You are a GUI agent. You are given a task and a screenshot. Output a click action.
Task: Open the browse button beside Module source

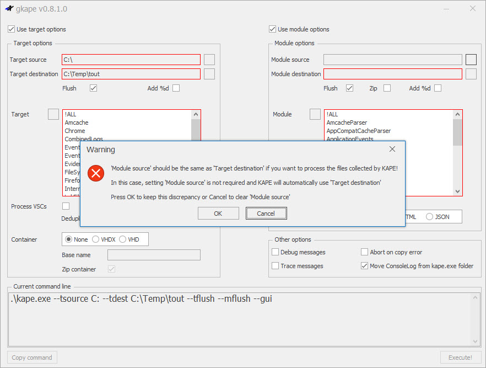tap(471, 60)
